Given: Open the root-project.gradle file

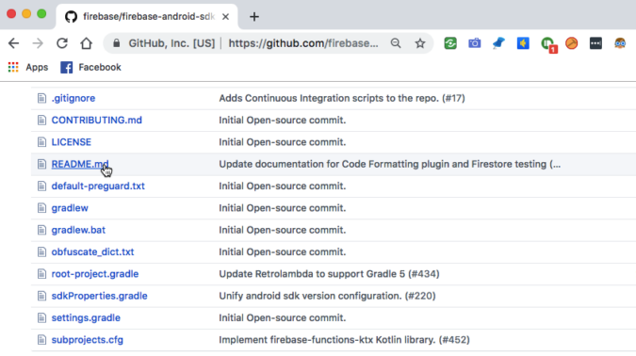Looking at the screenshot, I should point(95,274).
